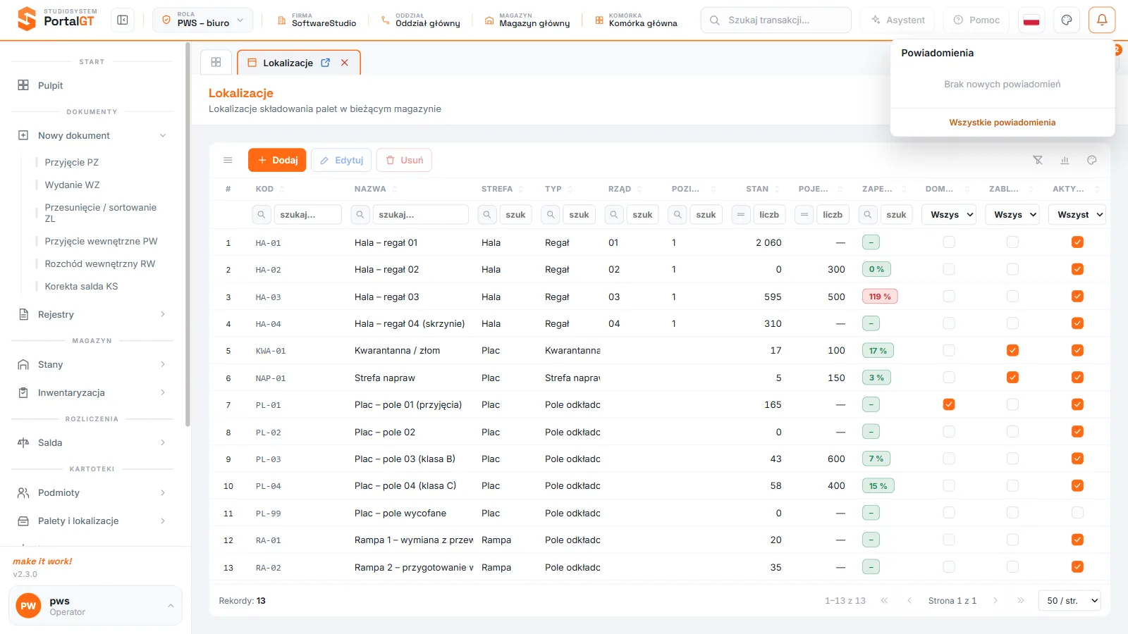Open the Rola PWS – biuro dropdown
The image size is (1128, 634).
[203, 20]
